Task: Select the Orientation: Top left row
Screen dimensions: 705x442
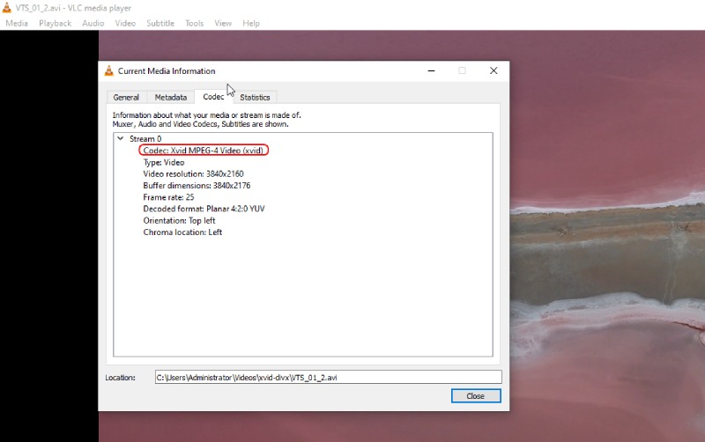Action: [179, 220]
